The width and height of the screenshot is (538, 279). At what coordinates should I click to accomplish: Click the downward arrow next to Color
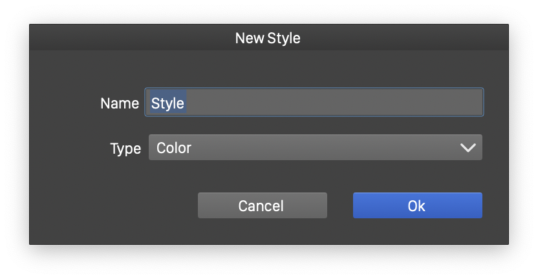(467, 148)
